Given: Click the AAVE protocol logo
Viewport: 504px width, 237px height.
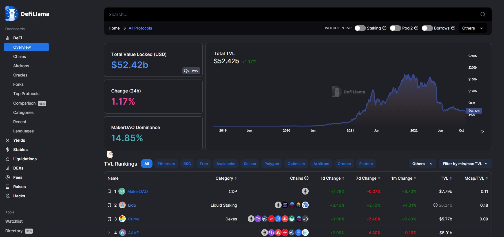Looking at the screenshot, I should 123,233.
